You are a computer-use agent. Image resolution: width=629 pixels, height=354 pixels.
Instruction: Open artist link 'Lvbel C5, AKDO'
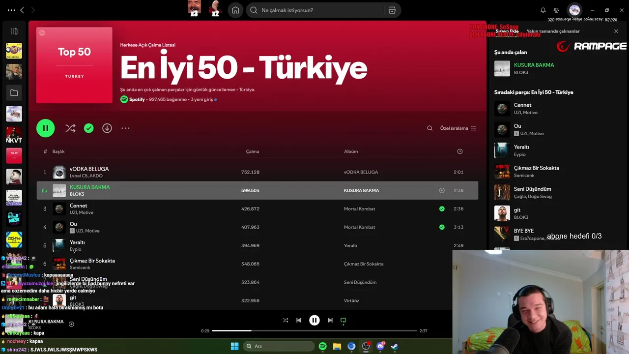point(86,176)
